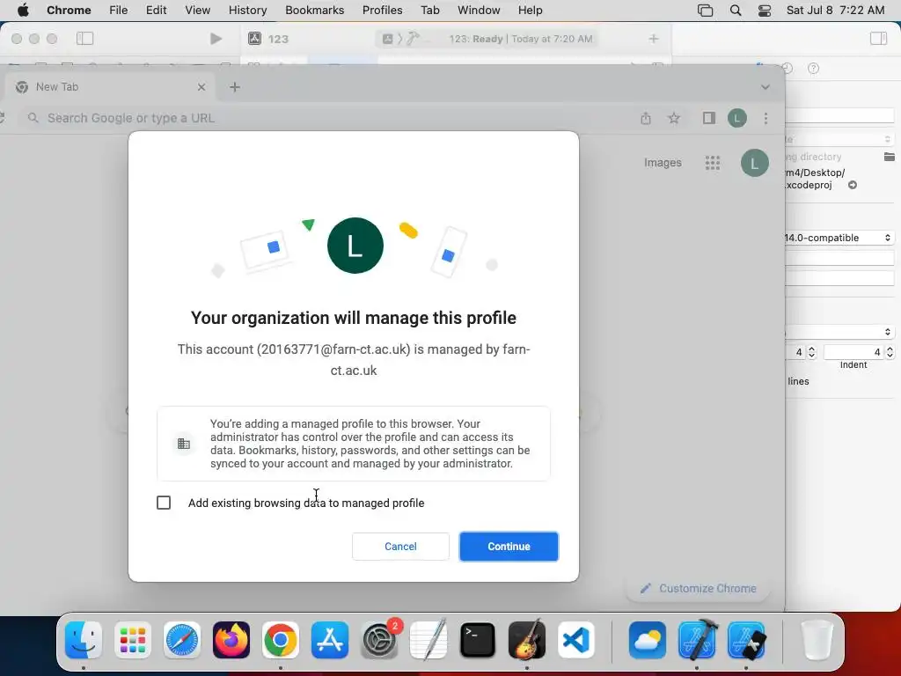Image resolution: width=901 pixels, height=676 pixels.
Task: Open the Window menu
Action: click(479, 10)
